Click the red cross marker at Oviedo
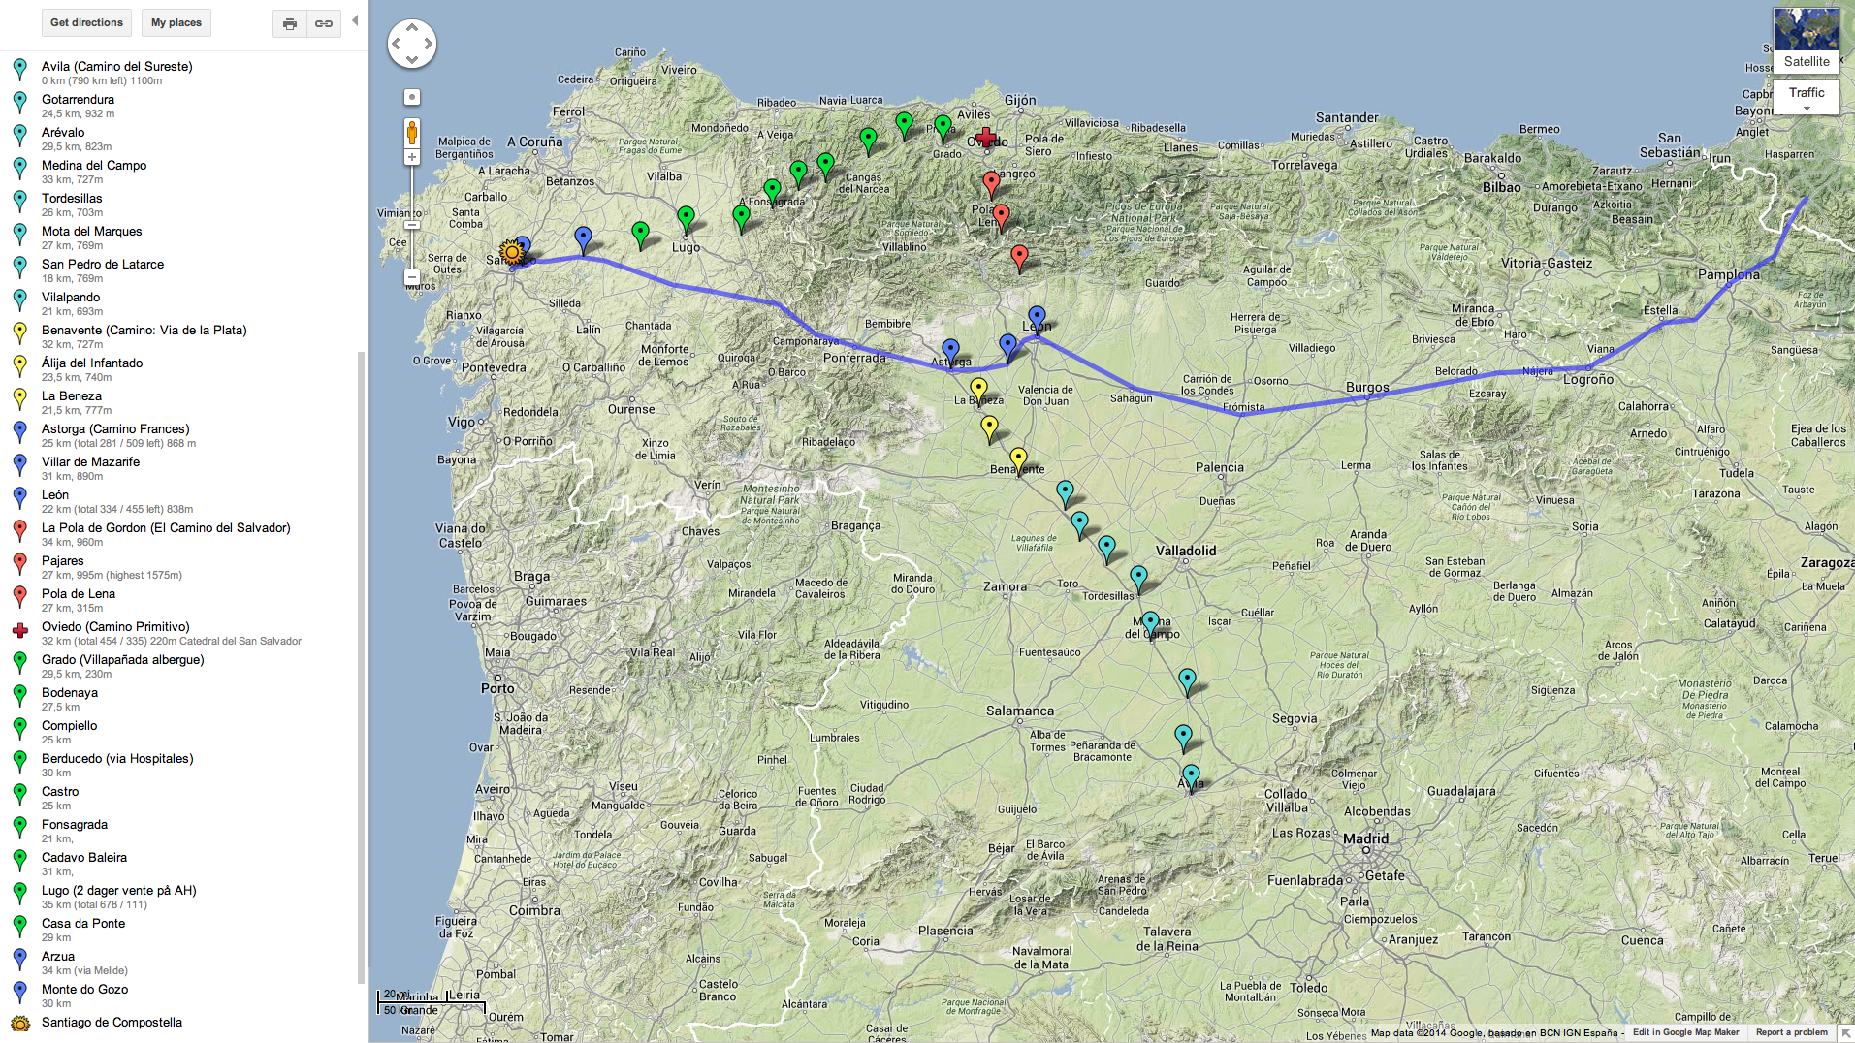This screenshot has width=1855, height=1043. click(x=986, y=137)
